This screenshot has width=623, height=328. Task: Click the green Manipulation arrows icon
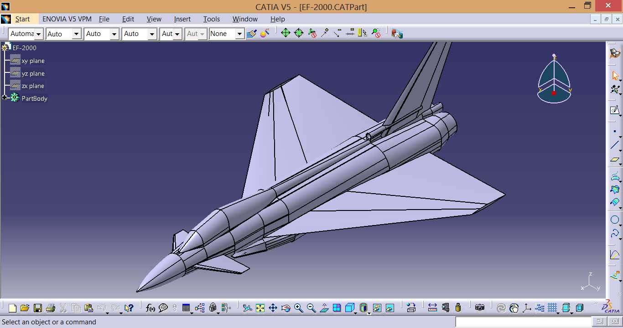(x=286, y=33)
